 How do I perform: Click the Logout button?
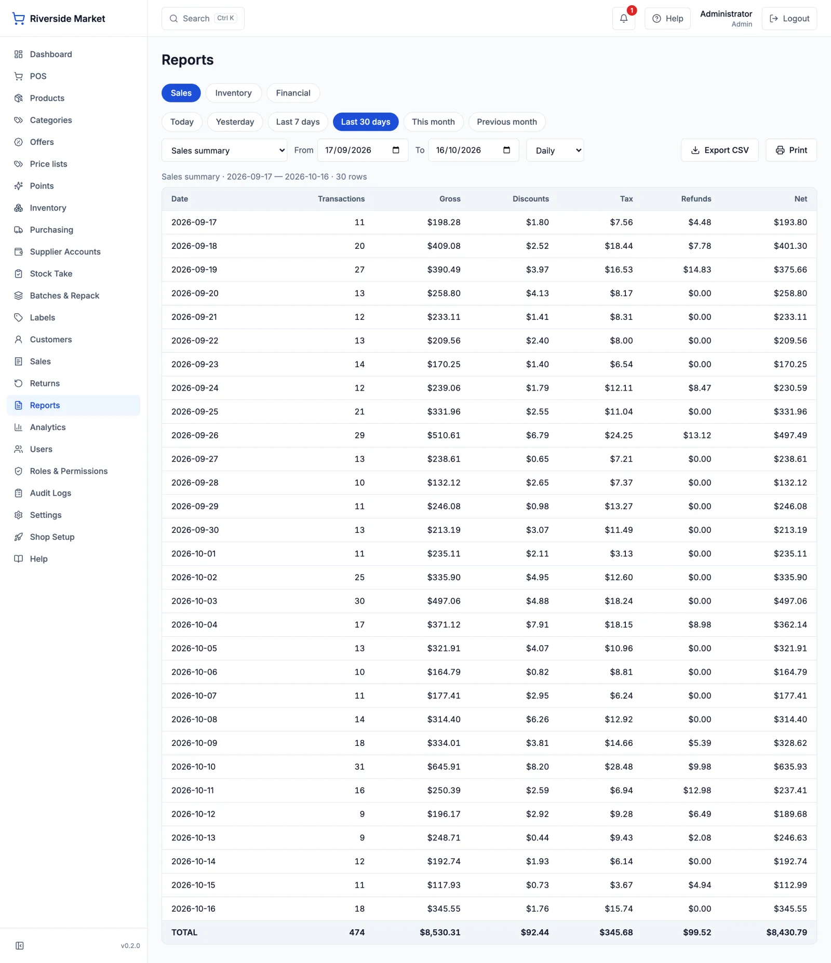pyautogui.click(x=789, y=19)
